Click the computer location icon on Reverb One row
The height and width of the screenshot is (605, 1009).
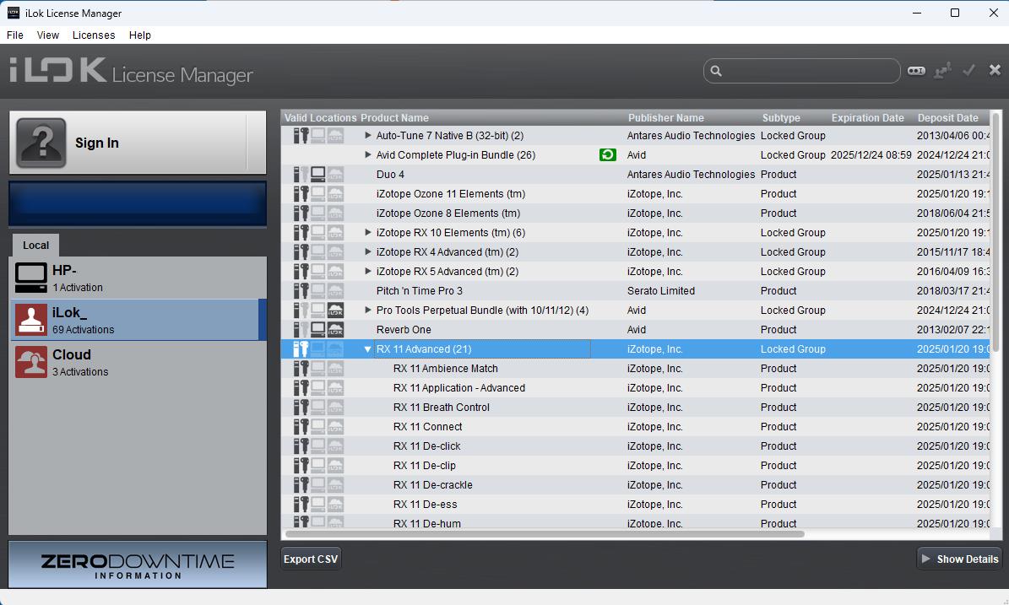click(x=317, y=330)
